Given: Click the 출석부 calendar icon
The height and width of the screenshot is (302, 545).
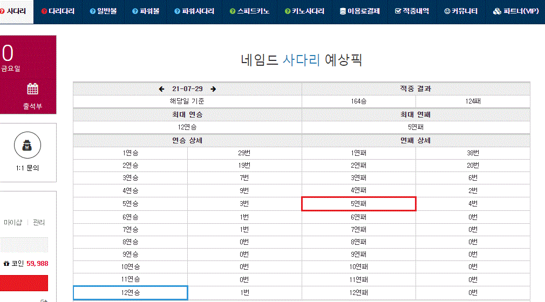Looking at the screenshot, I should (33, 89).
